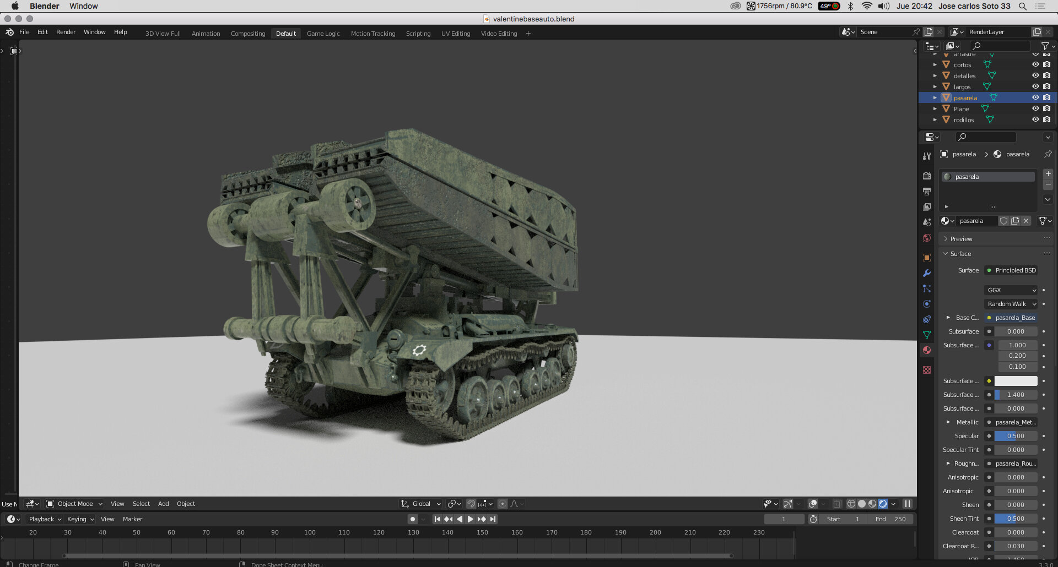
Task: Open the Random Walk subsurface method dropdown
Action: 1011,304
